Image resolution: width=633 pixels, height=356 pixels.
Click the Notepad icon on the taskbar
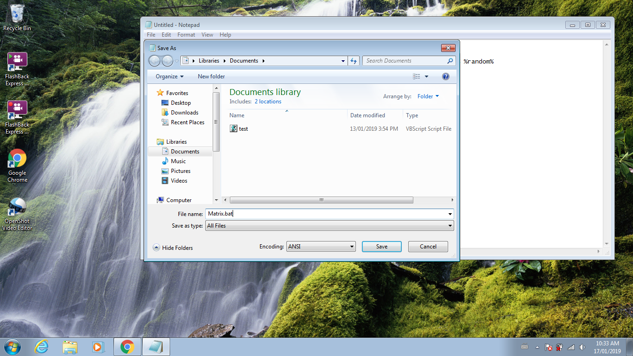pos(156,346)
